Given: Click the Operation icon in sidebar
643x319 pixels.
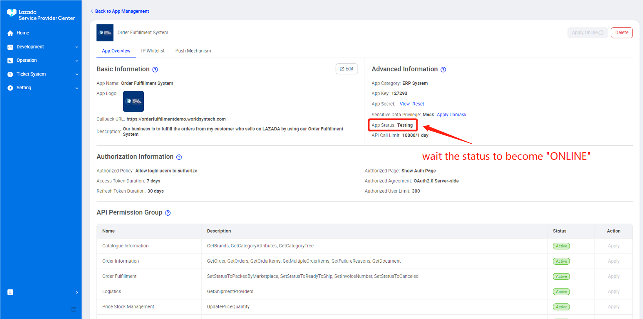Looking at the screenshot, I should pyautogui.click(x=10, y=61).
